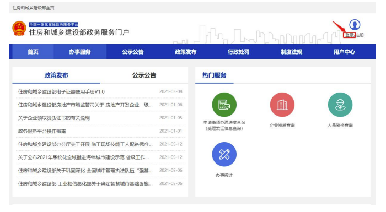Open 全国城市管理执法队伍 article
The height and width of the screenshot is (212, 386).
(x=85, y=171)
